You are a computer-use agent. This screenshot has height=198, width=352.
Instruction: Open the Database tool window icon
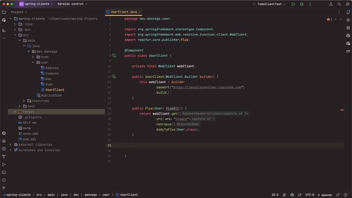(x=348, y=28)
